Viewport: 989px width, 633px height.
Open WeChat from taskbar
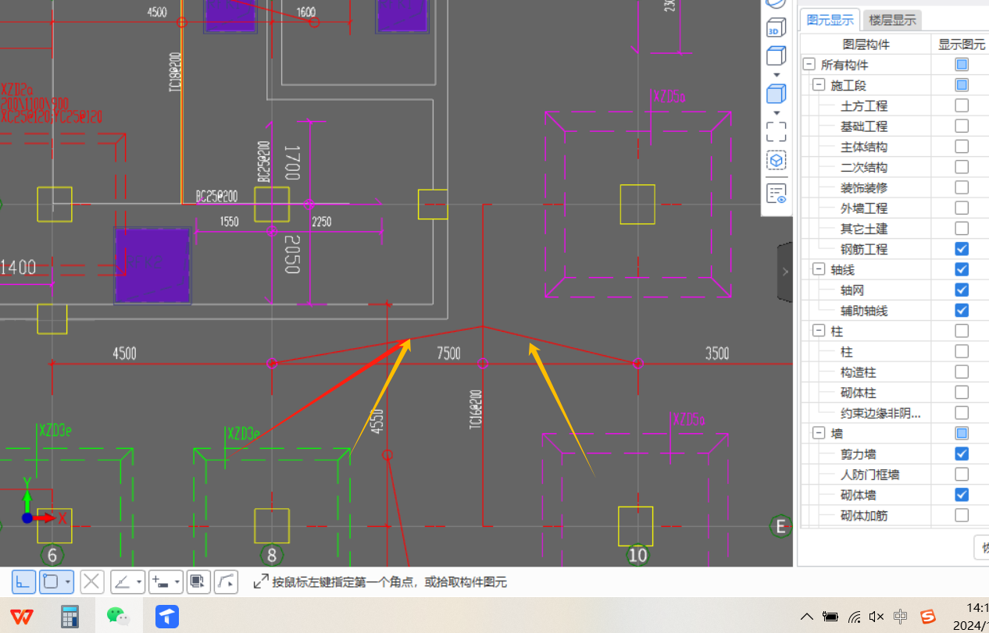click(x=119, y=617)
